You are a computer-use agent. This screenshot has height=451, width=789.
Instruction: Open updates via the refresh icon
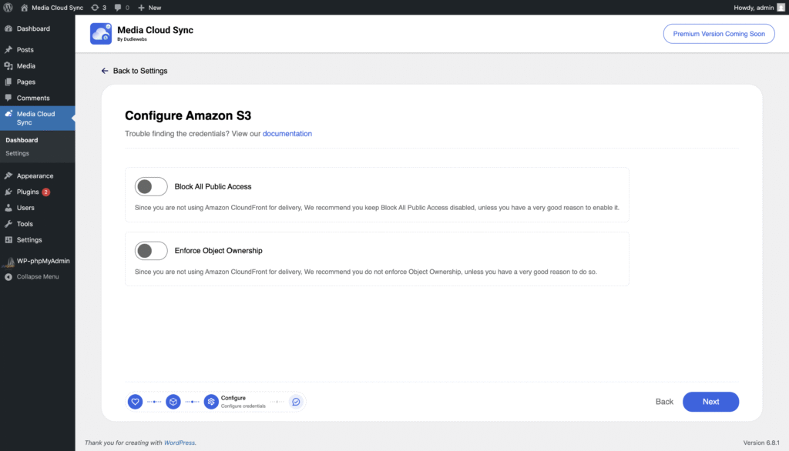coord(95,8)
